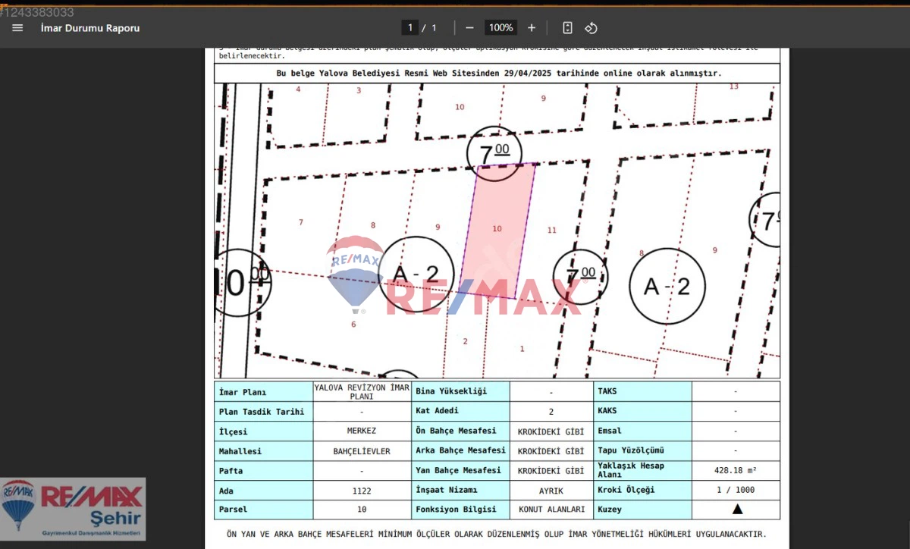Click the Pafta label cell
910x549 pixels.
[x=264, y=471]
